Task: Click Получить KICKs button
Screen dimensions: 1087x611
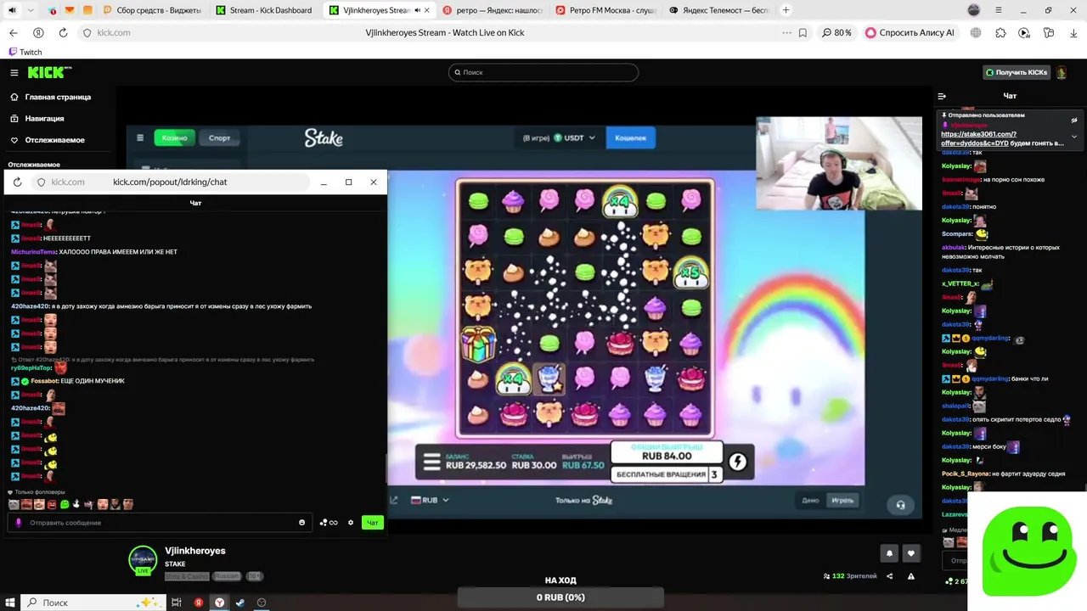Action: (1017, 73)
